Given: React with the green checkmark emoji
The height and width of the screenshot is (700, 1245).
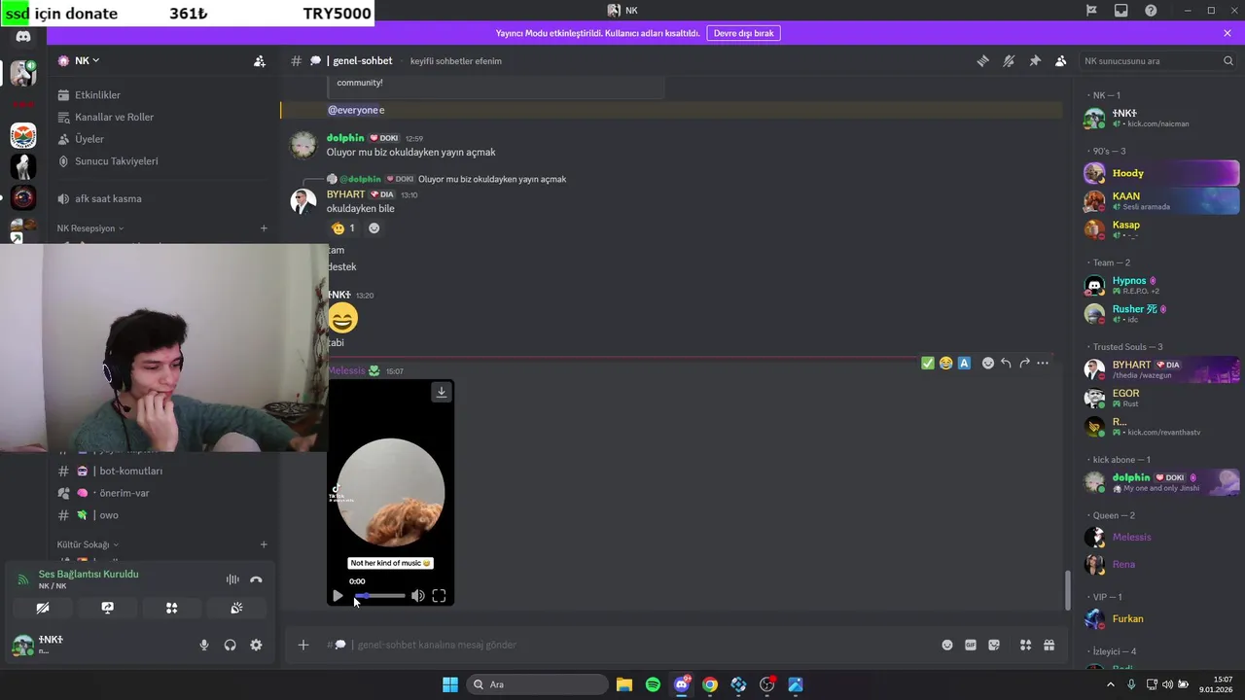Looking at the screenshot, I should point(927,363).
